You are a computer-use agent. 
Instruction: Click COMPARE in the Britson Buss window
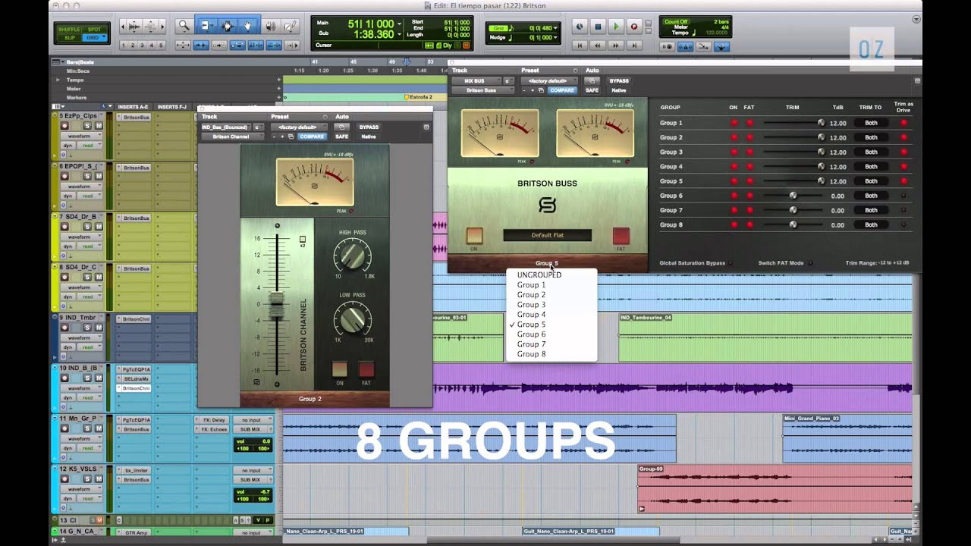point(562,90)
